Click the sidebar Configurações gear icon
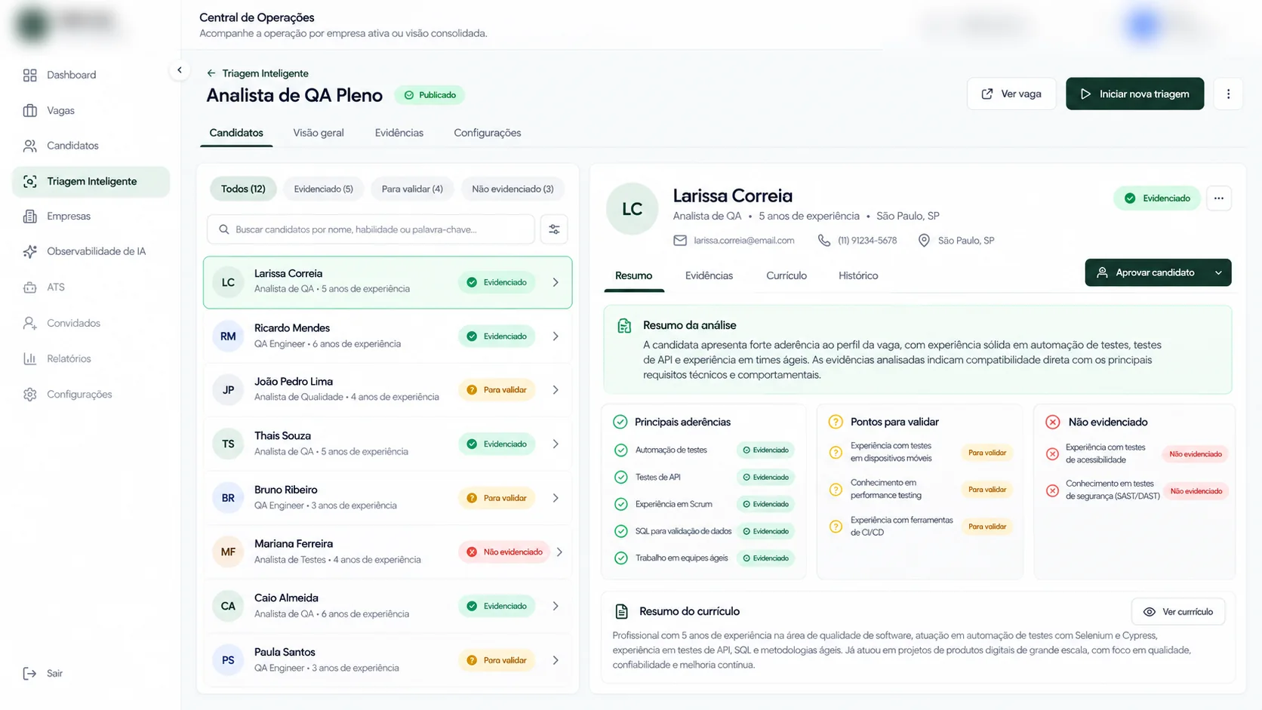 pyautogui.click(x=29, y=394)
